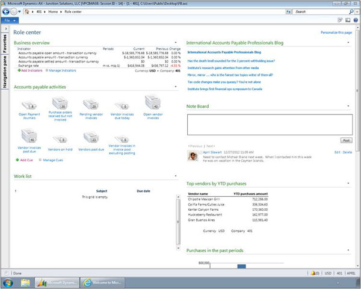This screenshot has width=361, height=289.
Task: Open Purchase orders received but not invoiced cue
Action: 60,109
